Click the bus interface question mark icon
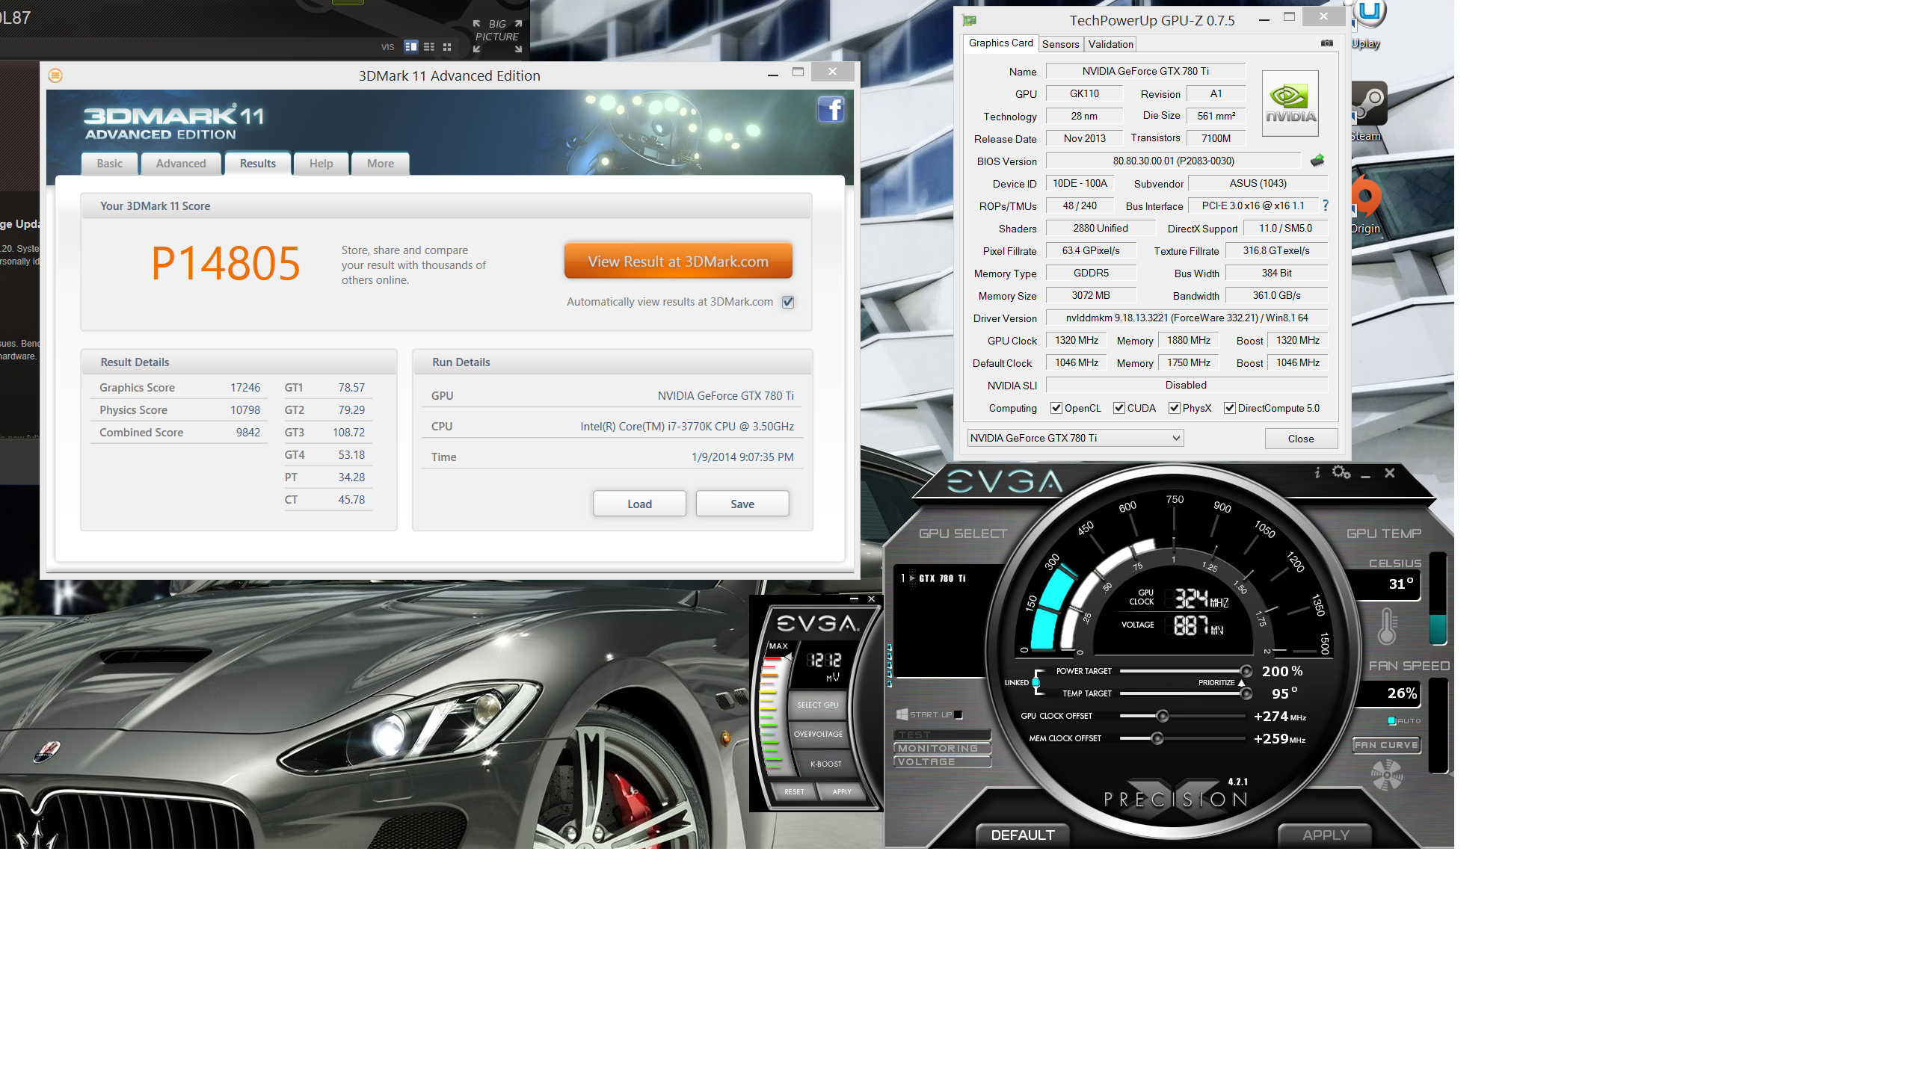 point(1326,205)
